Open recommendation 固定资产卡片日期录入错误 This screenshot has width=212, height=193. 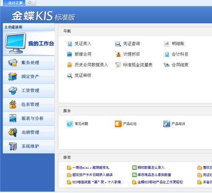(92, 175)
